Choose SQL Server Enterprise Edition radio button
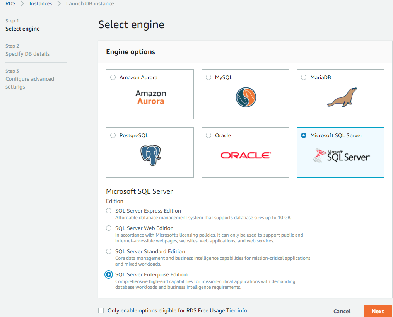 (x=109, y=274)
